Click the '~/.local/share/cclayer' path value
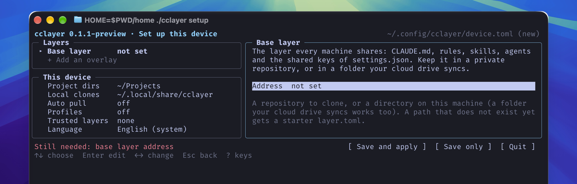This screenshot has width=577, height=184. click(165, 94)
